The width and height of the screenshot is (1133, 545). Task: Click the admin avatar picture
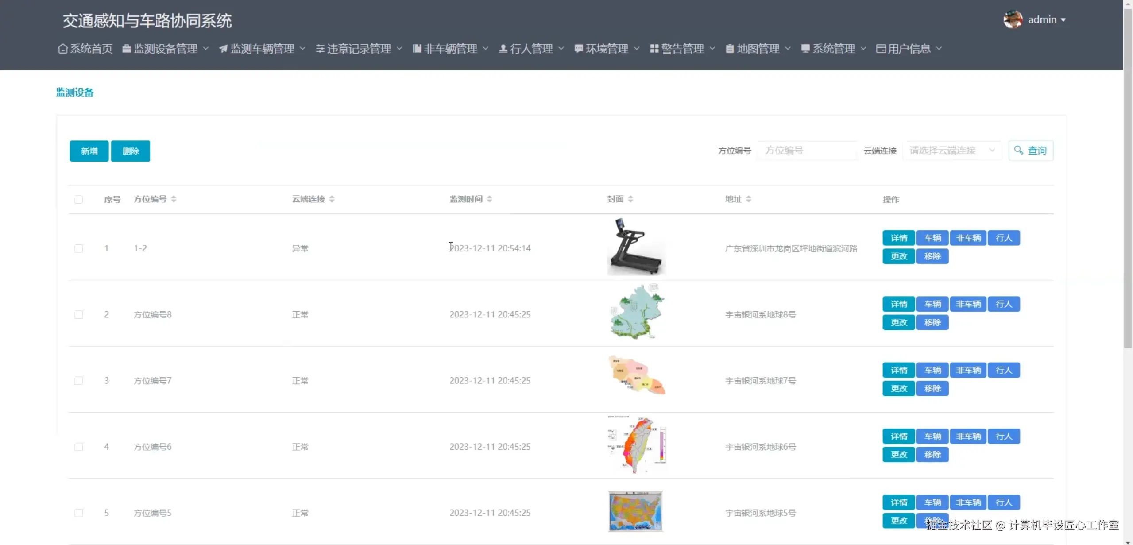tap(1012, 19)
